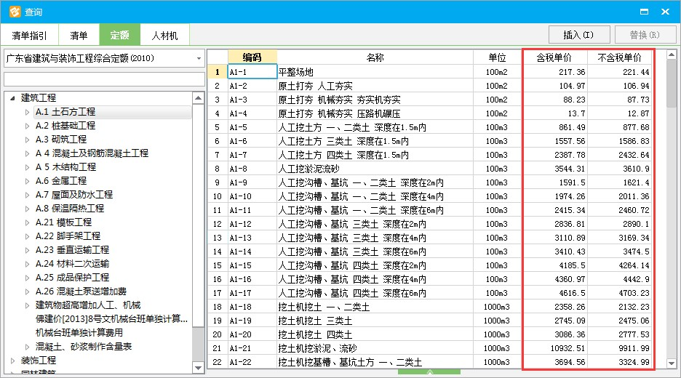Click the 插入(I) button
681x378 pixels.
coord(578,35)
